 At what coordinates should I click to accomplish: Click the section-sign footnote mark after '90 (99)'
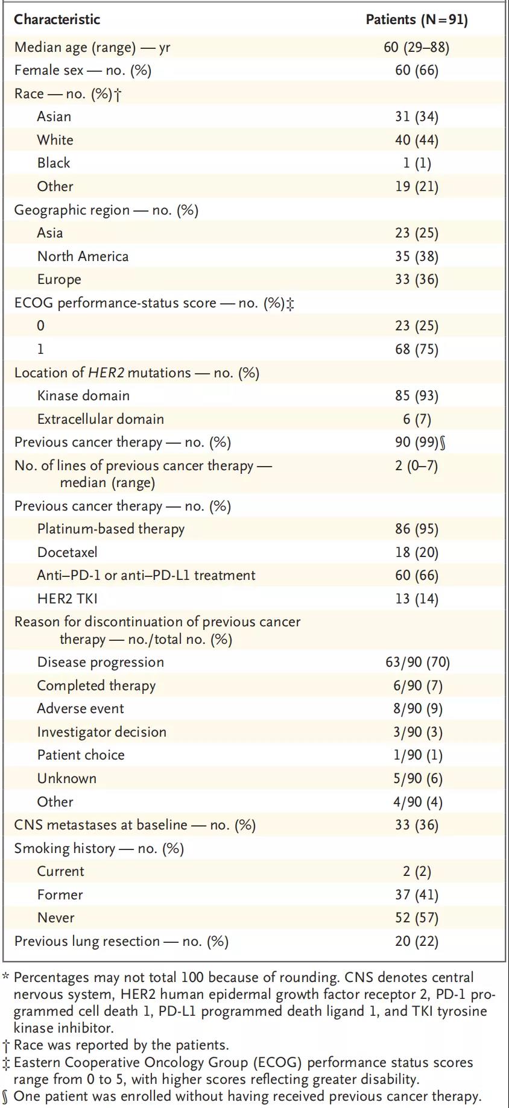[443, 442]
